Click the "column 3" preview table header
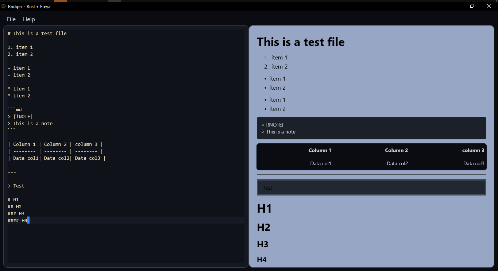 pos(473,150)
